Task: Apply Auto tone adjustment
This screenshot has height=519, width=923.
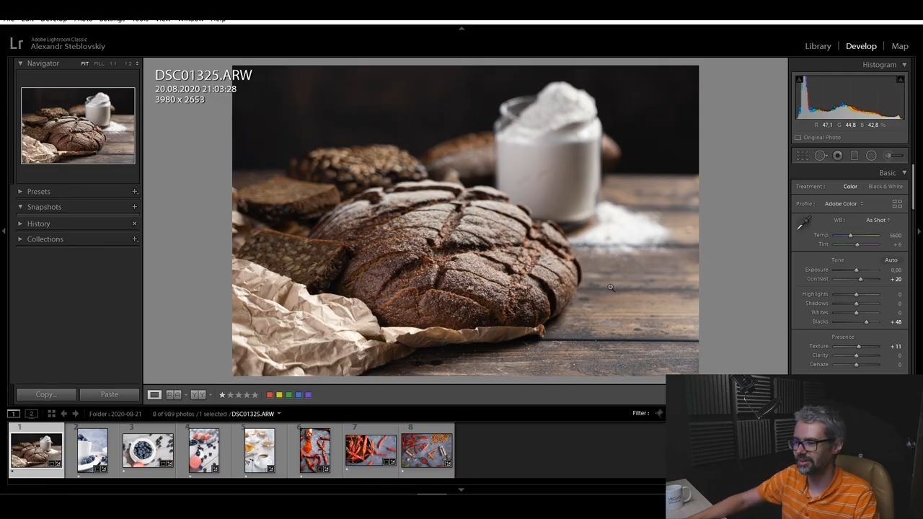Action: 891,260
